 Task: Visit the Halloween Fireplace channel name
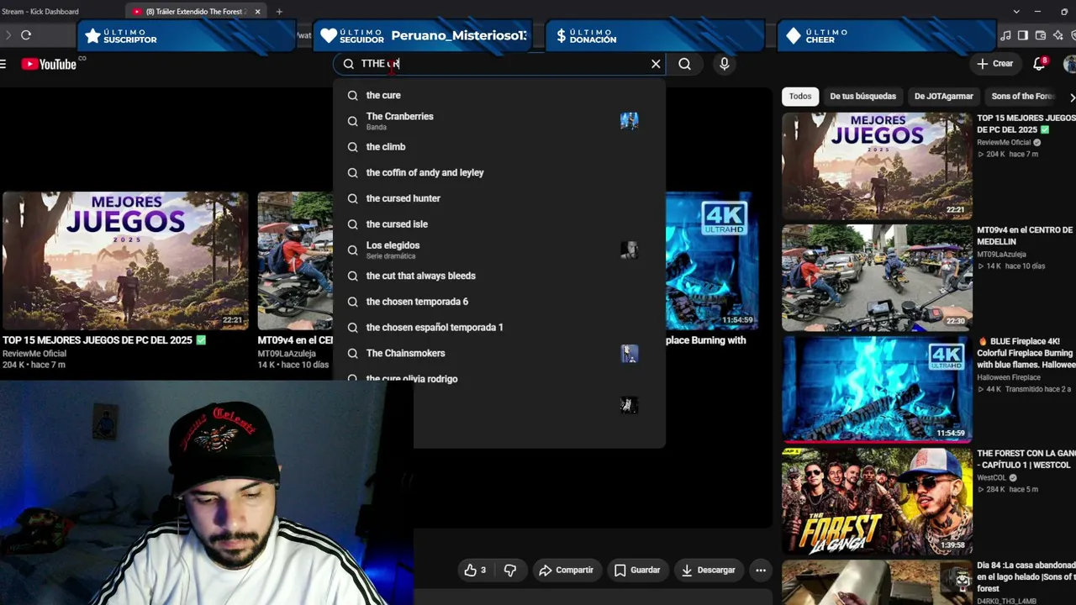click(x=1009, y=378)
